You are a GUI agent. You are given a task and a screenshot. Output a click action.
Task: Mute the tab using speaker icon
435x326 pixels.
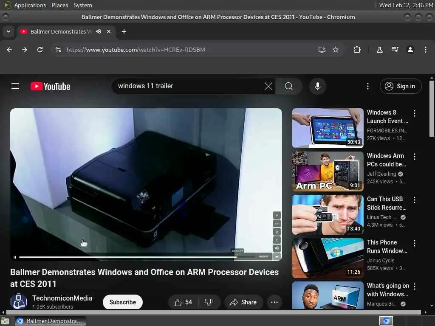pos(99,31)
